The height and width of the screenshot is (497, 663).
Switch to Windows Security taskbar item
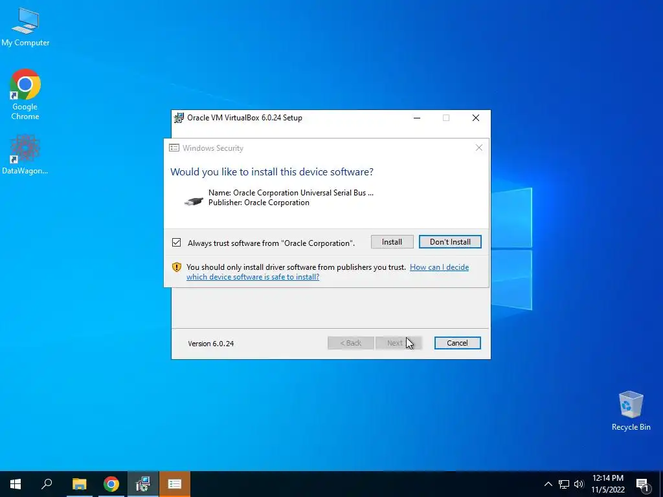pos(175,484)
